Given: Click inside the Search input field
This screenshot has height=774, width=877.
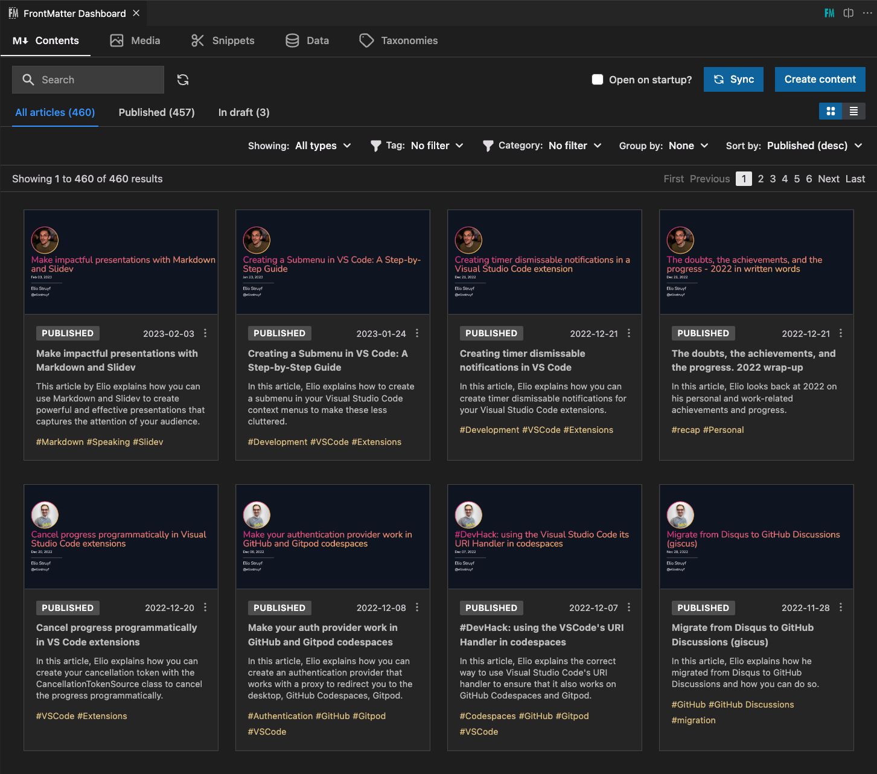Looking at the screenshot, I should 88,80.
